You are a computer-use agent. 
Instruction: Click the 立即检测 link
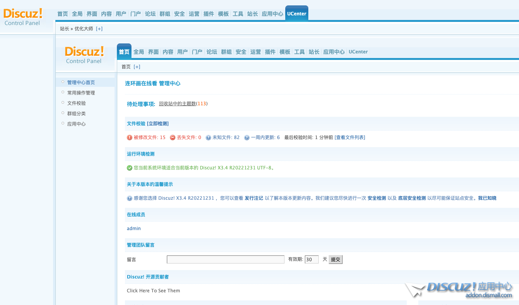(x=158, y=124)
